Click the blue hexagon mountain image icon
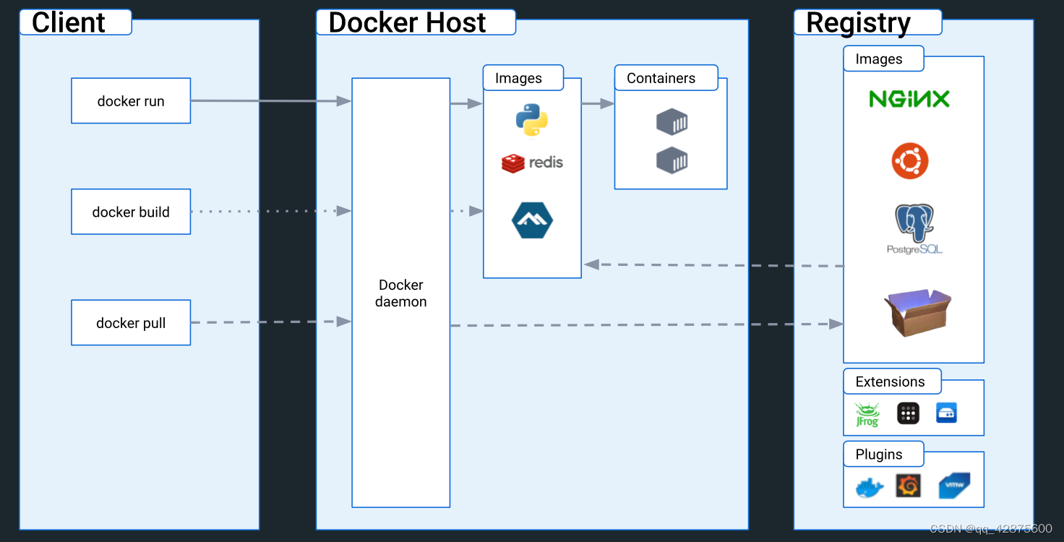1064x542 pixels. pos(532,220)
